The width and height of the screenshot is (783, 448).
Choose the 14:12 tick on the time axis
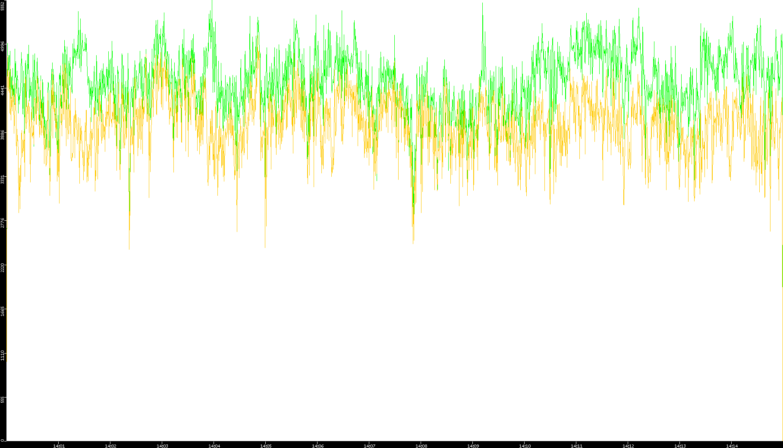tap(628, 445)
